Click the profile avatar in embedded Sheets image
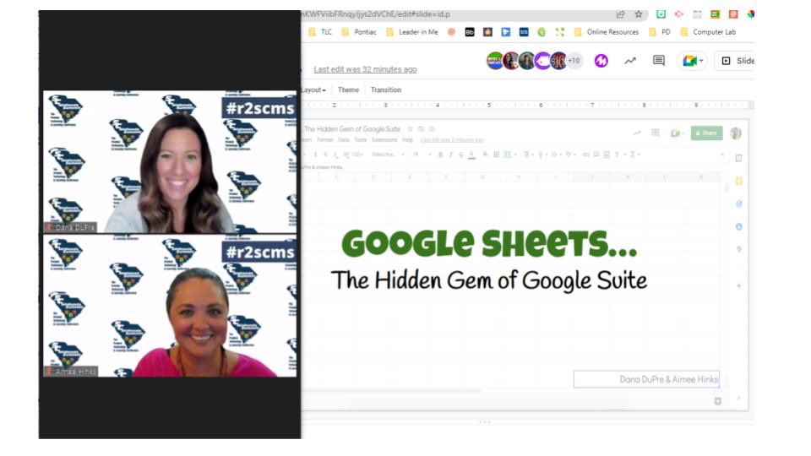811x456 pixels. click(x=736, y=133)
